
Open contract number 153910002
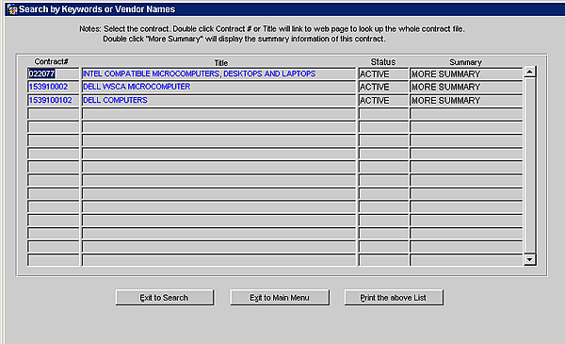pos(53,87)
